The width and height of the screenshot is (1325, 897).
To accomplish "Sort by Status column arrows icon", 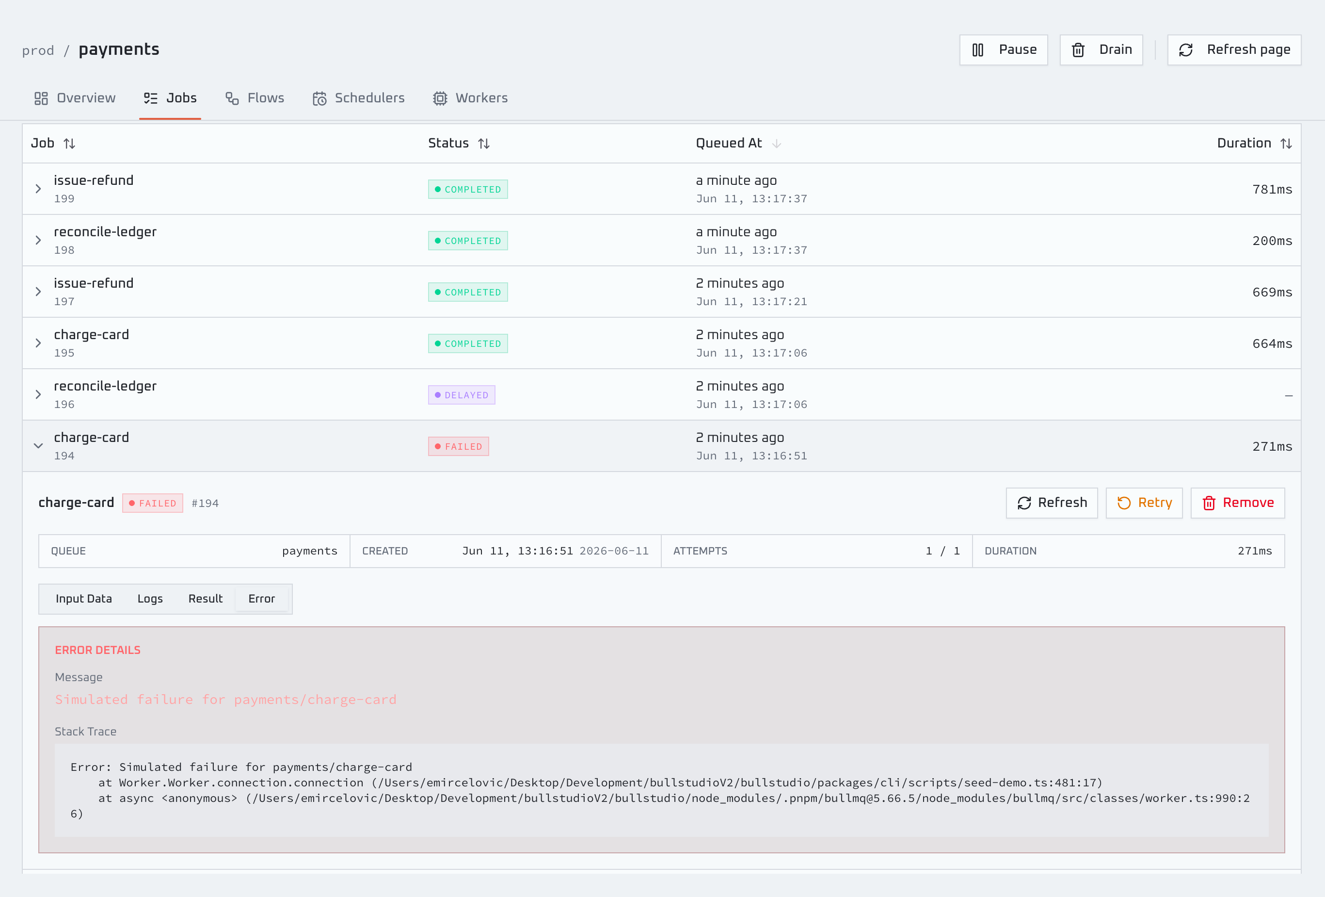I will (484, 144).
